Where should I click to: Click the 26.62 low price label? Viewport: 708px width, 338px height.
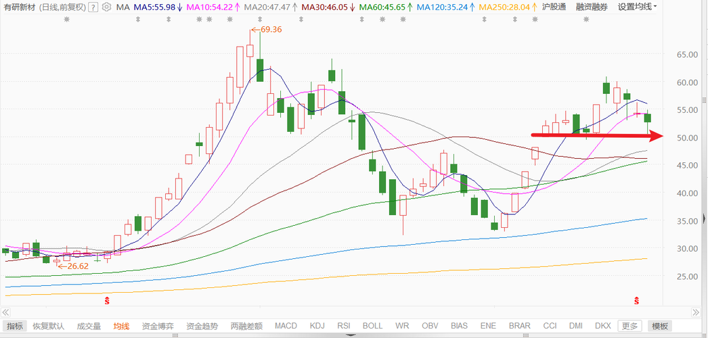(x=78, y=266)
